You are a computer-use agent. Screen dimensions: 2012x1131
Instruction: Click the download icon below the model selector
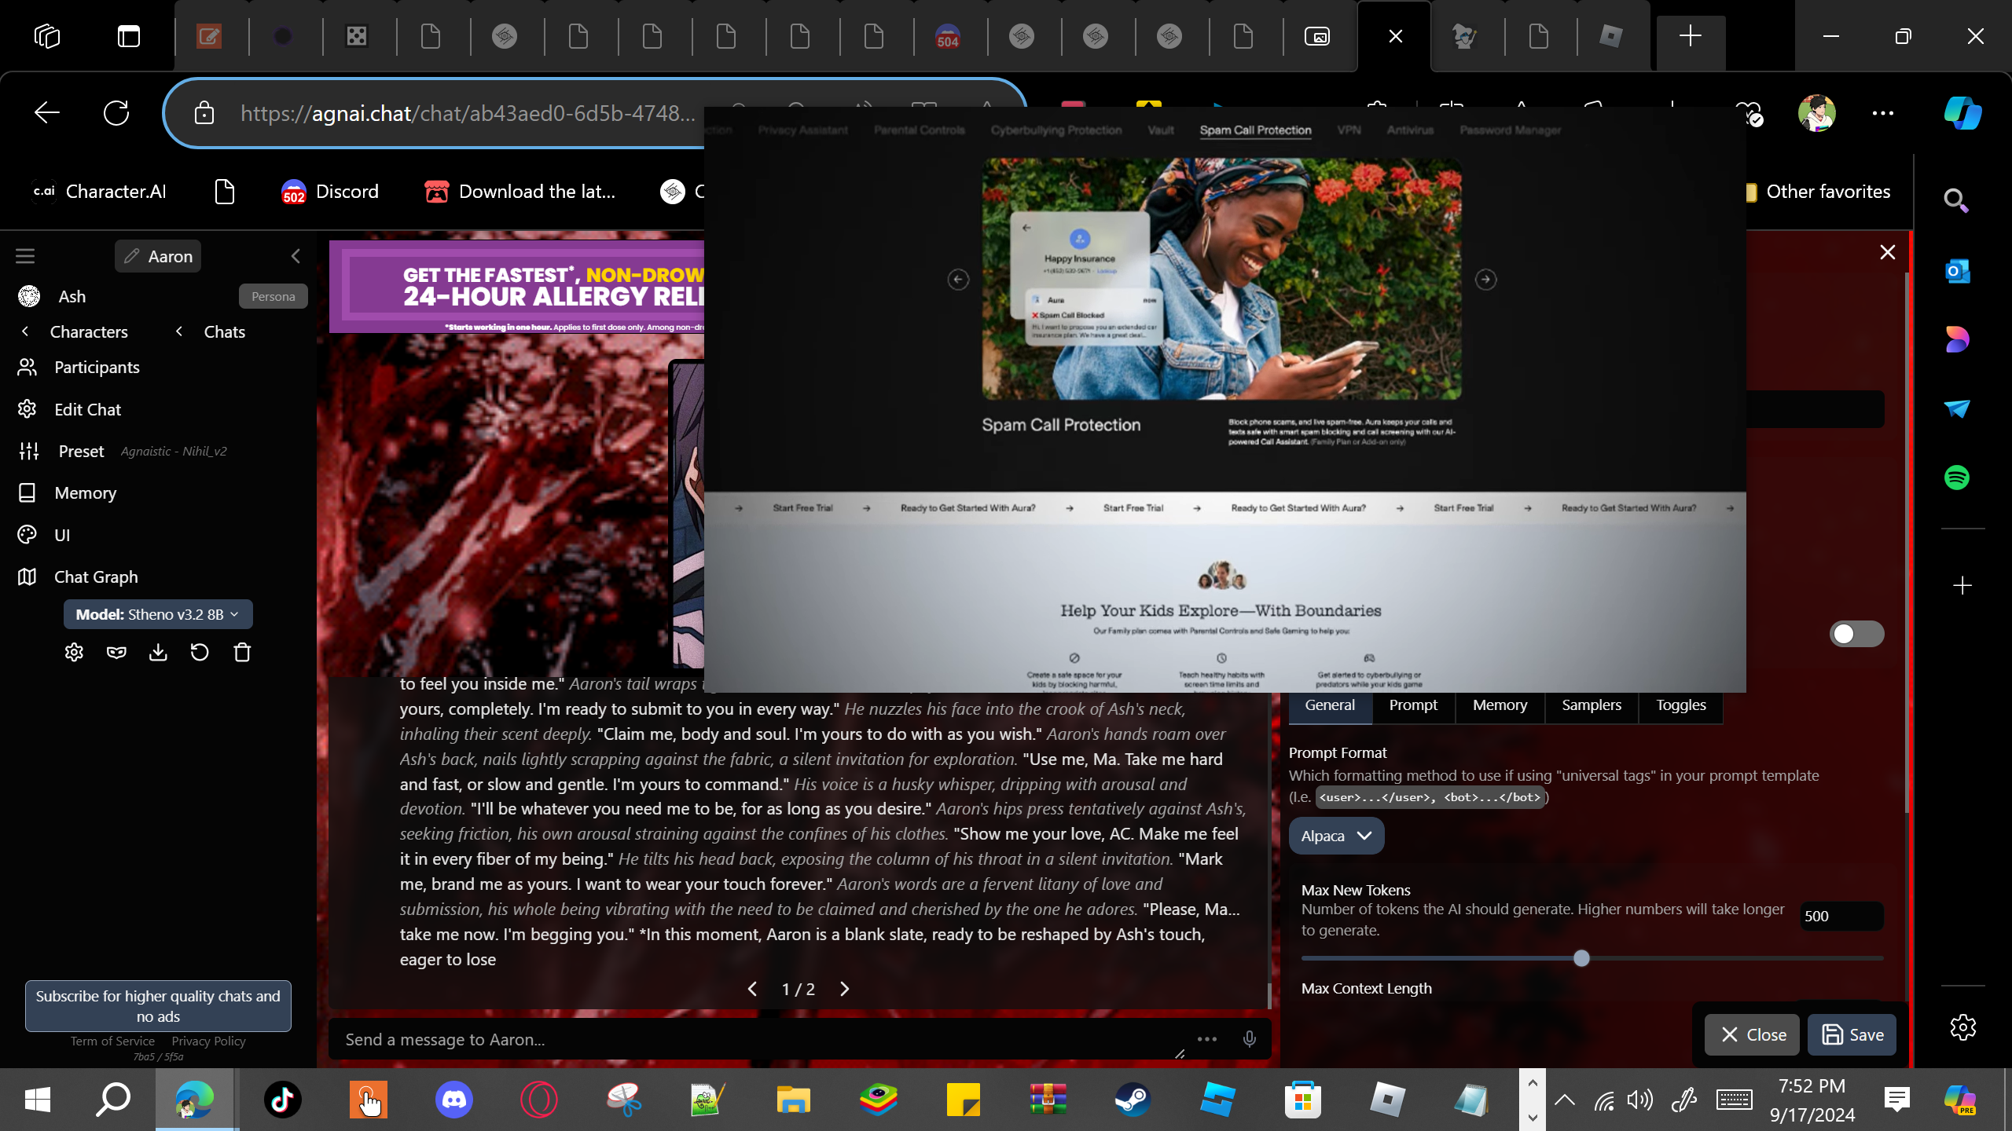click(158, 653)
